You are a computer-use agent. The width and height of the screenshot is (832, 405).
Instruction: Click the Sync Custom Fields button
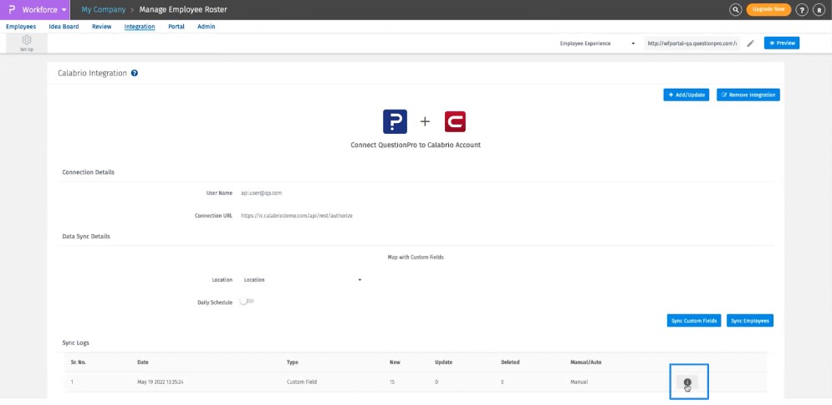click(x=694, y=320)
